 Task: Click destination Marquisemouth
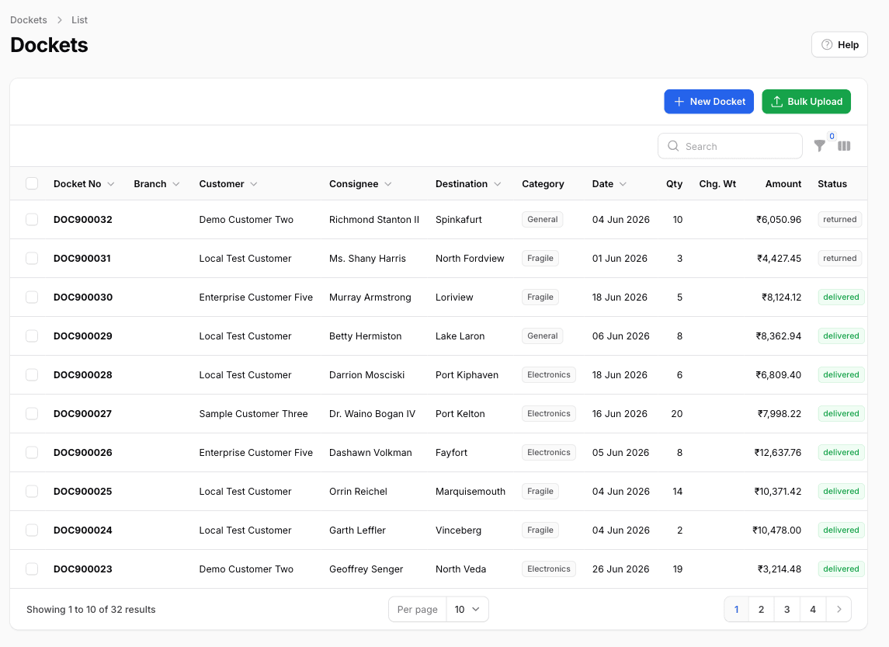[470, 492]
